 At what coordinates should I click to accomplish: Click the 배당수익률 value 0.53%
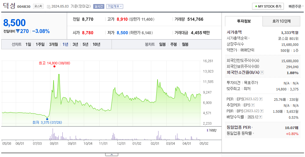click(294, 117)
